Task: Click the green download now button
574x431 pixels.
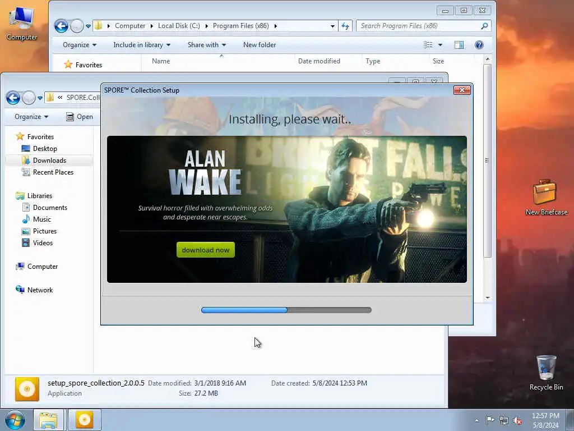Action: [x=205, y=250]
